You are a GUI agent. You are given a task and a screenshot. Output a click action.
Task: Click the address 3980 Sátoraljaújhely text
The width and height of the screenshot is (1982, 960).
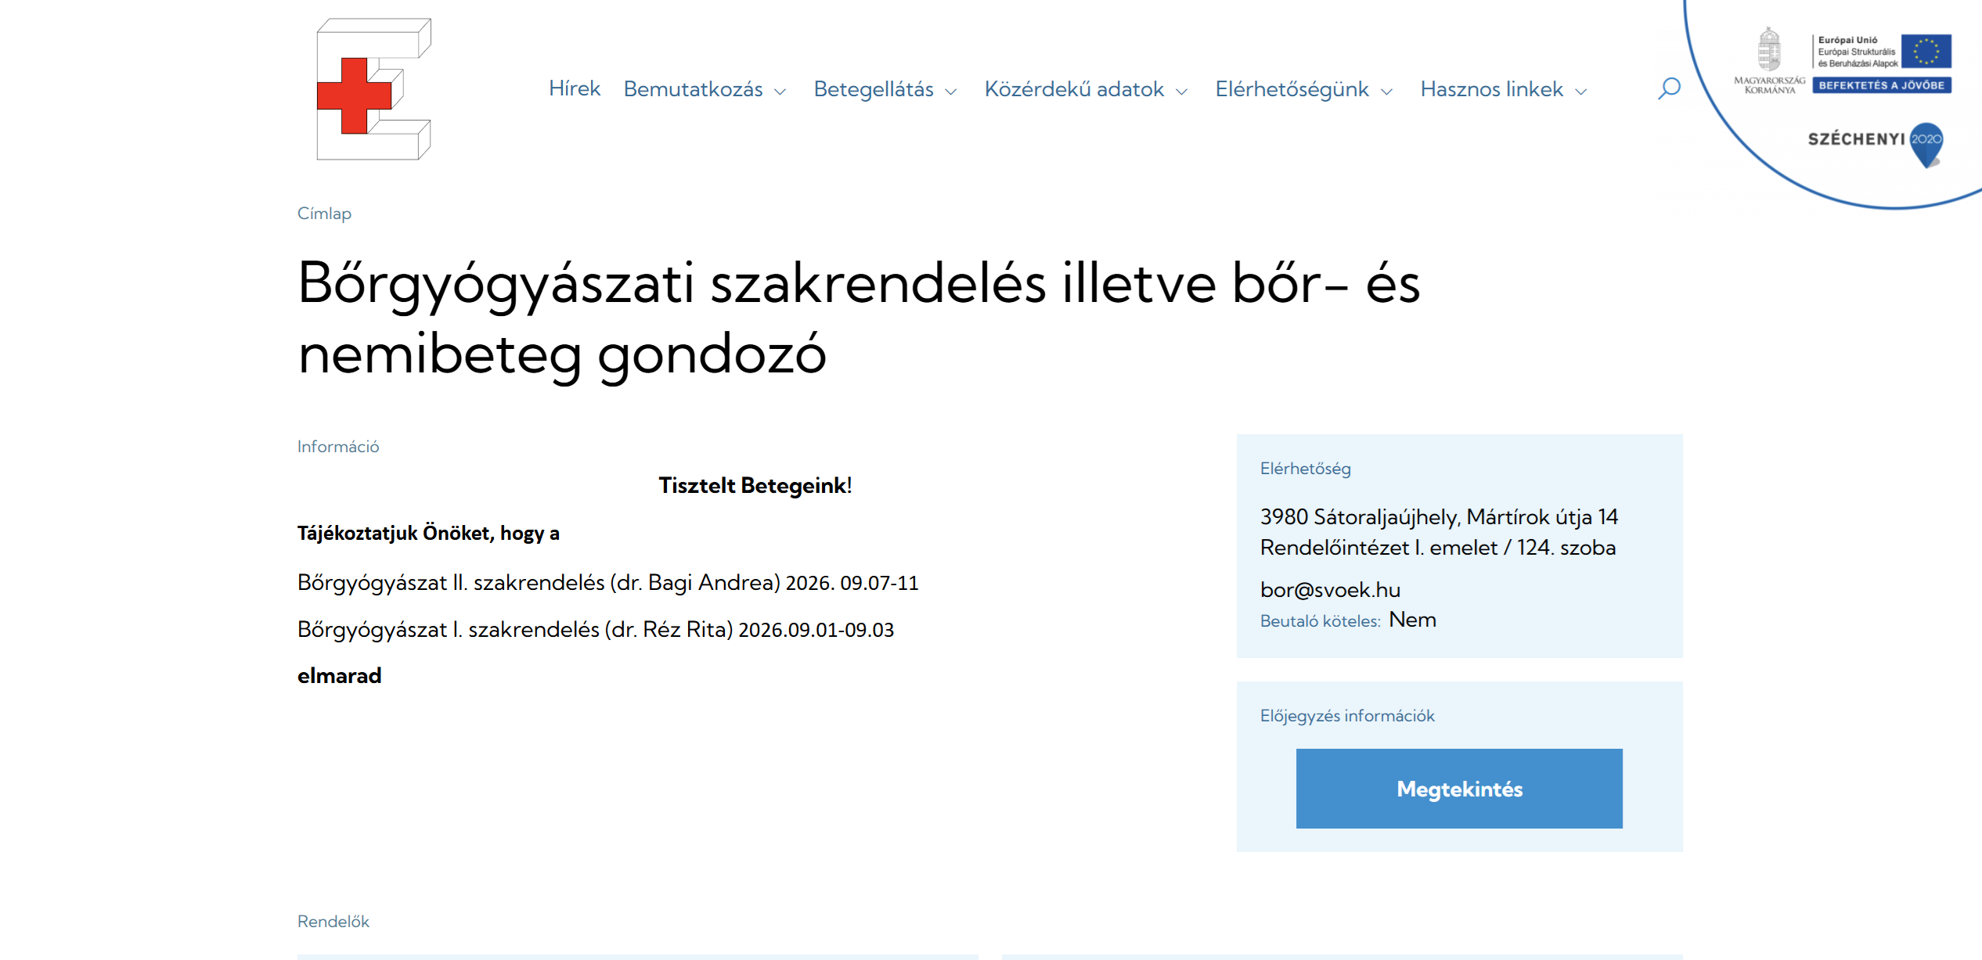point(1439,517)
